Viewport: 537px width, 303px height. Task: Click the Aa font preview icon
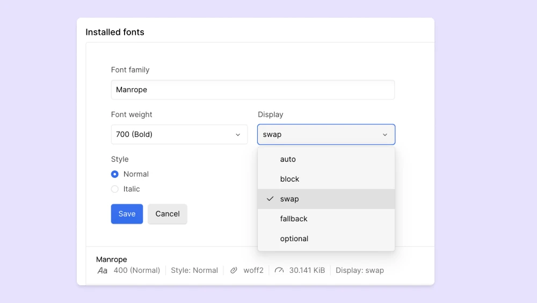[103, 270]
